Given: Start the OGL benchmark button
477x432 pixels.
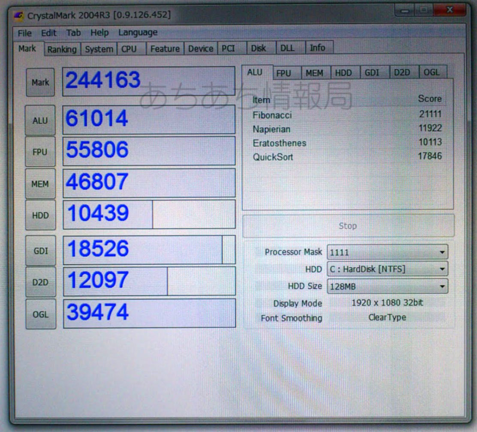Looking at the screenshot, I should coord(40,314).
